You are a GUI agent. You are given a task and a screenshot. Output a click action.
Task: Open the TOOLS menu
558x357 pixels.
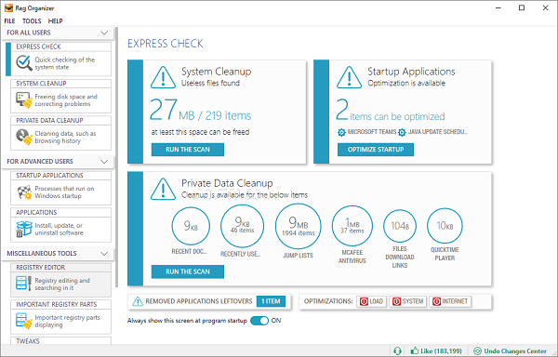click(32, 21)
